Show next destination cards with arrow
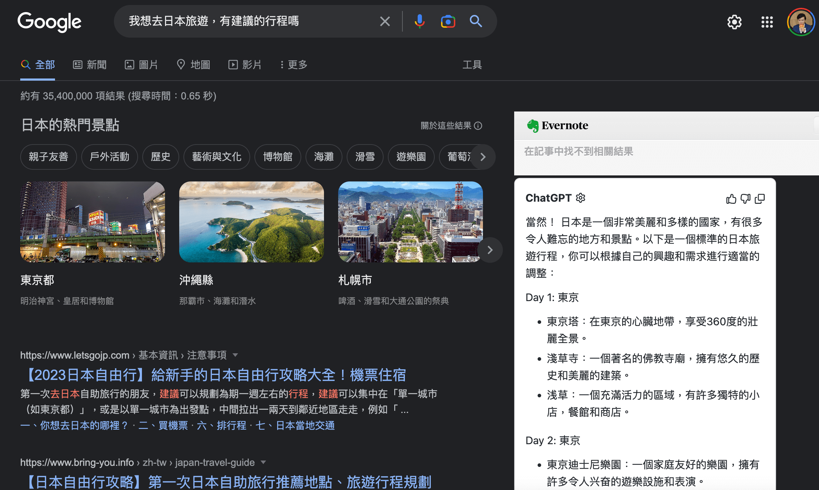Image resolution: width=819 pixels, height=490 pixels. click(490, 250)
